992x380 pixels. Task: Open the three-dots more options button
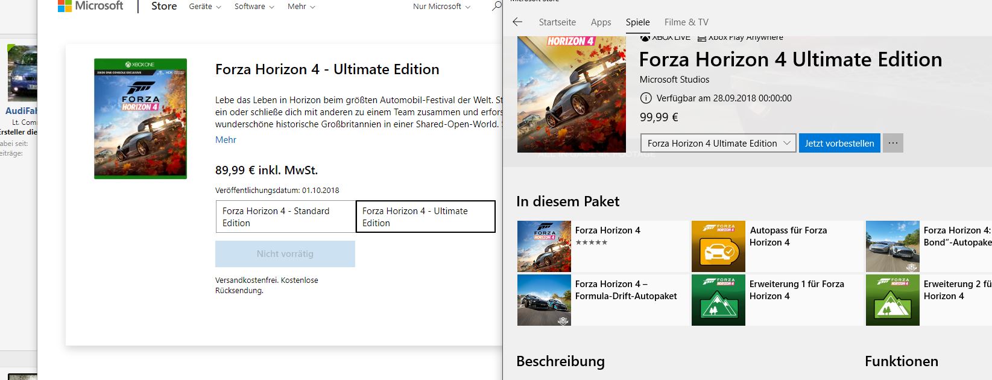point(893,143)
